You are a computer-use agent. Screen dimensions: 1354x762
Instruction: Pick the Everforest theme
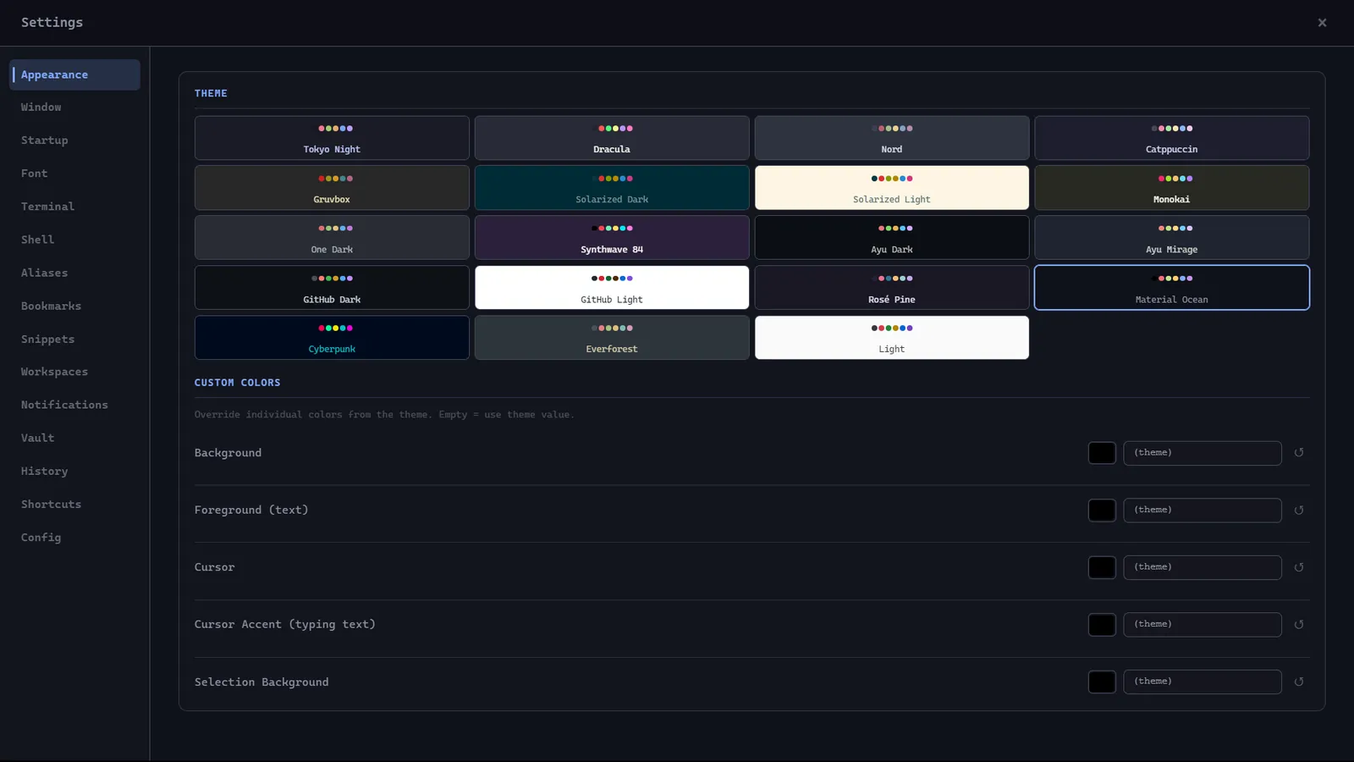pyautogui.click(x=612, y=338)
